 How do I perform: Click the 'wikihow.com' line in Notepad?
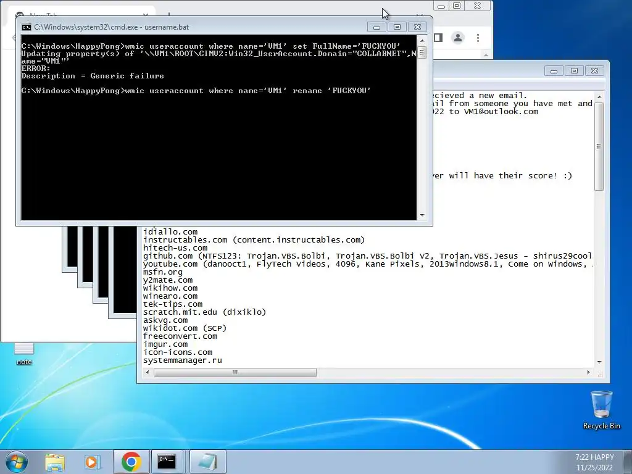(x=170, y=288)
